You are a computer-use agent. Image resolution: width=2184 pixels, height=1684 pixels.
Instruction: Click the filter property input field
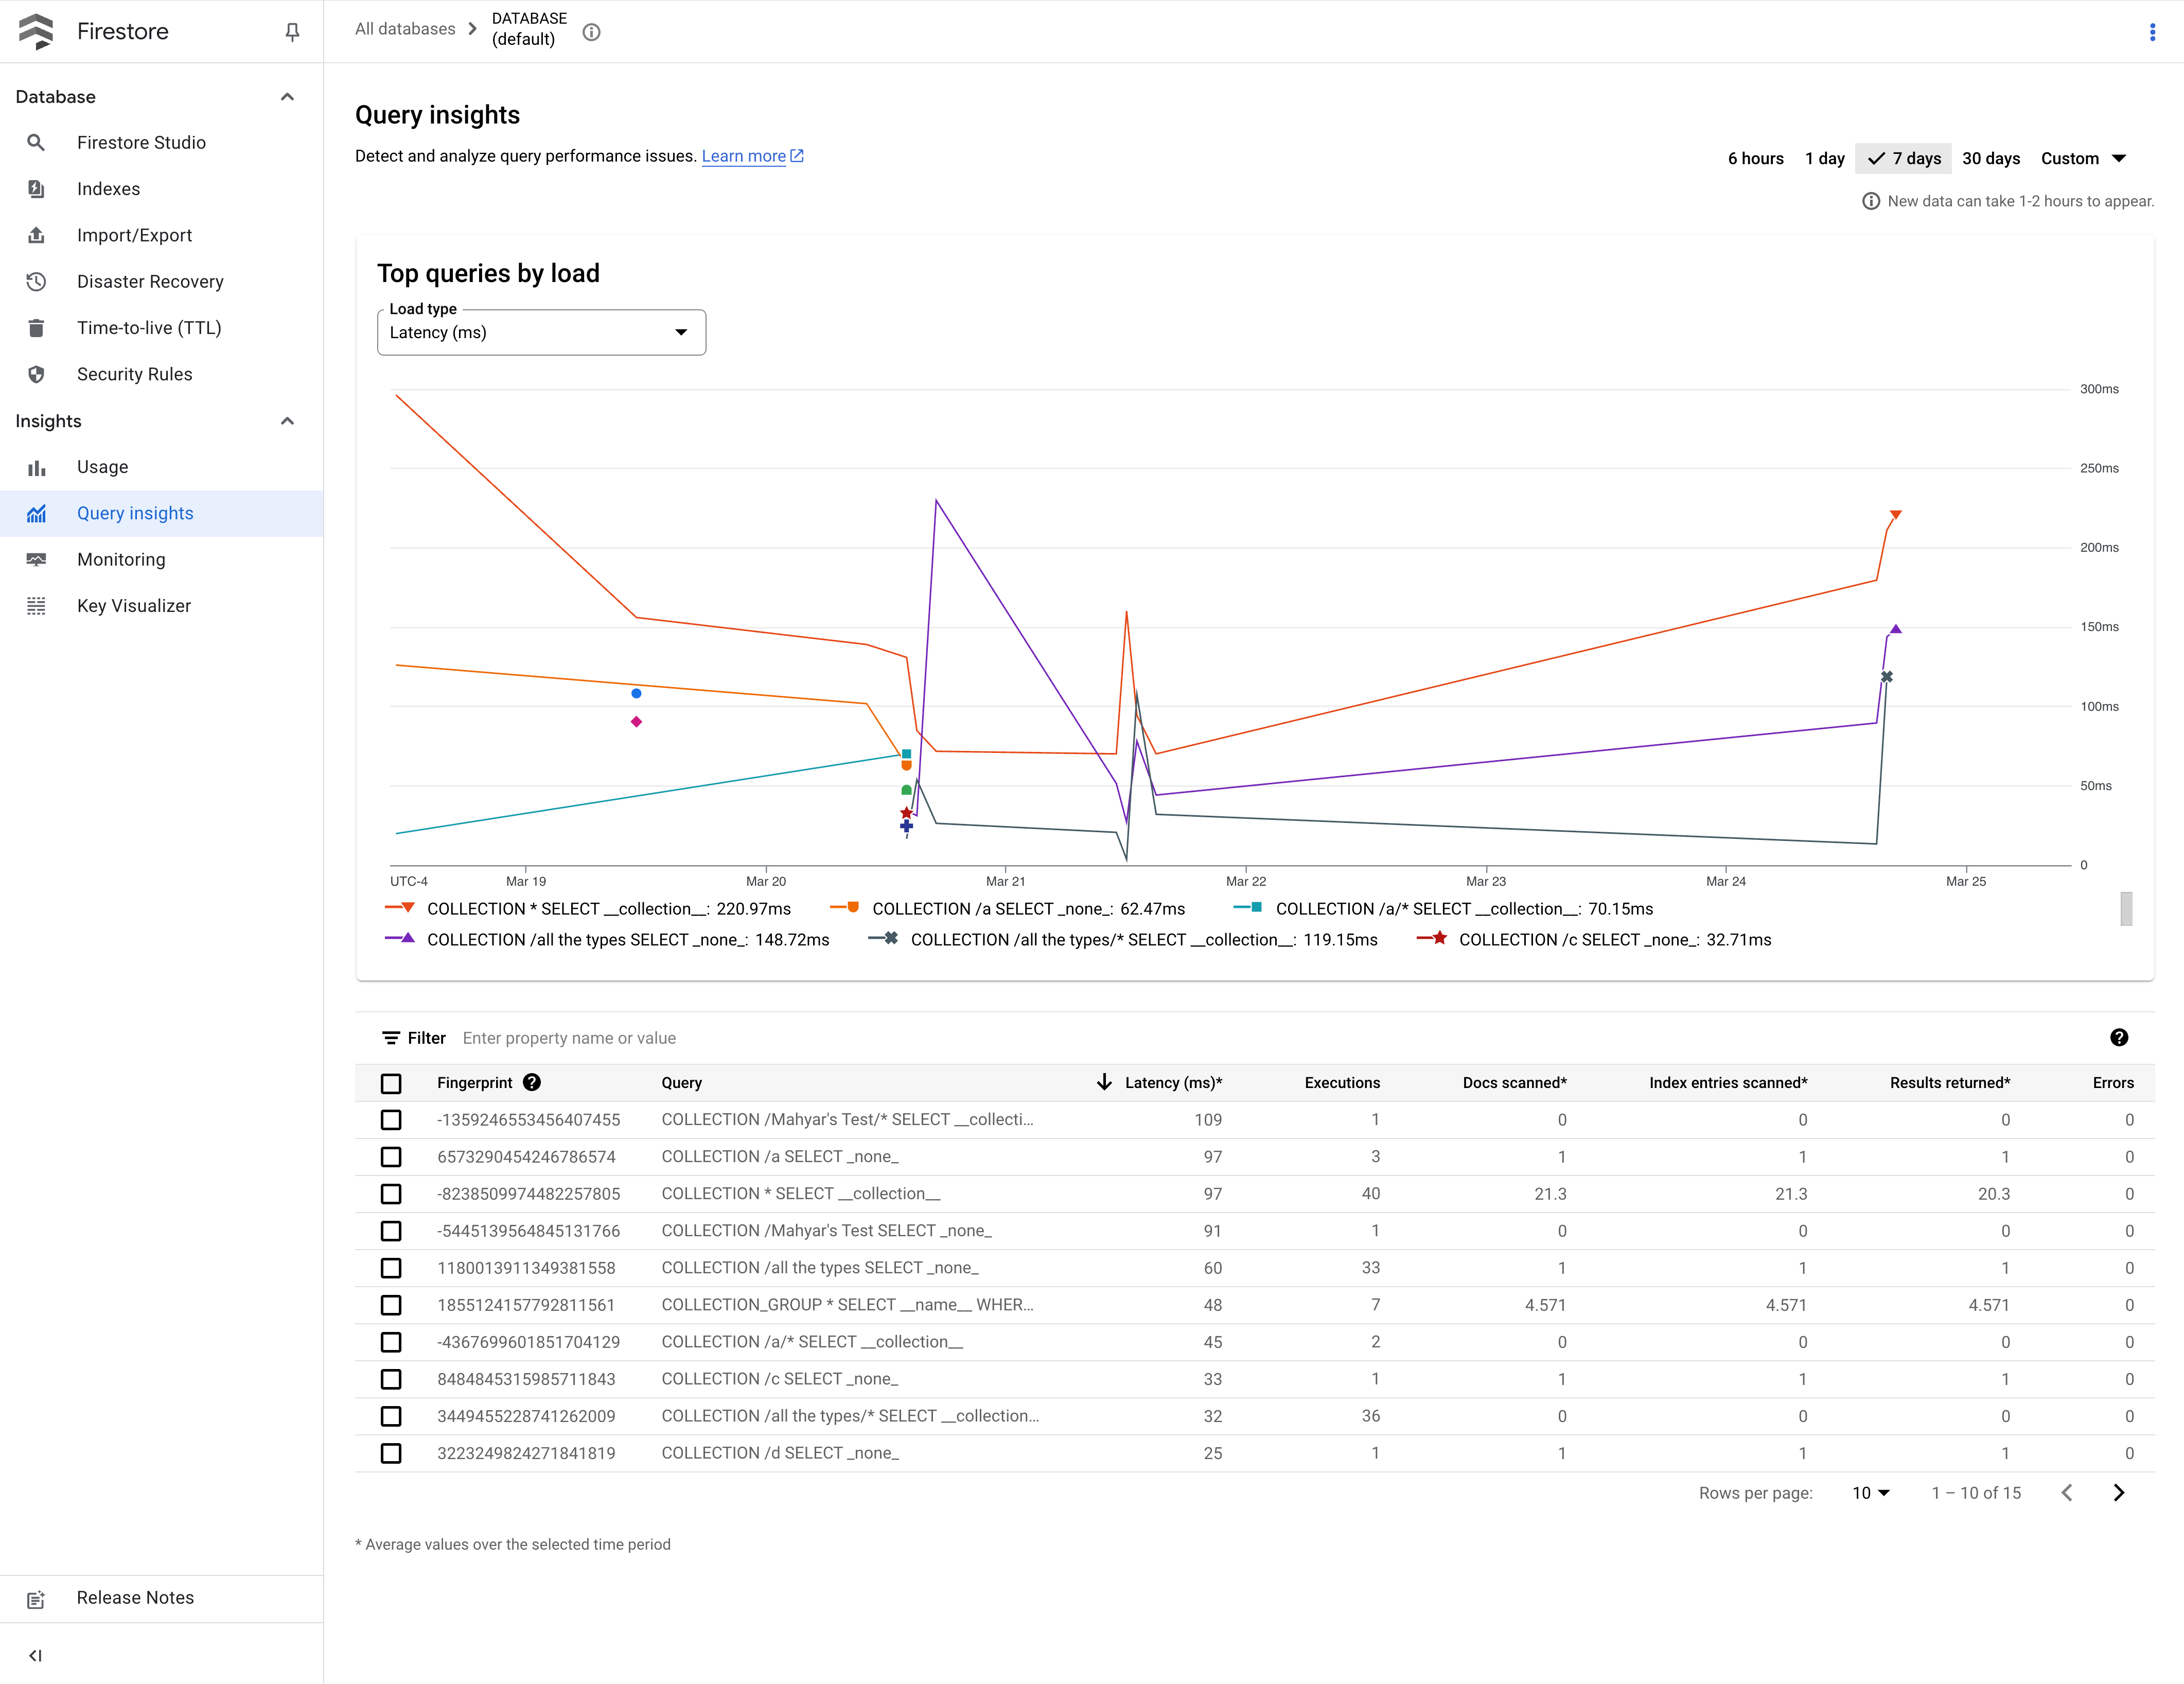click(569, 1037)
